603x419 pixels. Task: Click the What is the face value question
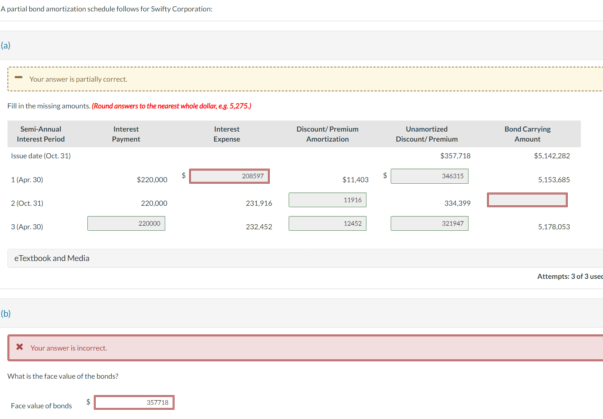click(x=63, y=376)
